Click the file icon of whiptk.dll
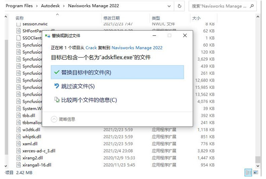This screenshot has width=266, height=179. click(x=18, y=137)
